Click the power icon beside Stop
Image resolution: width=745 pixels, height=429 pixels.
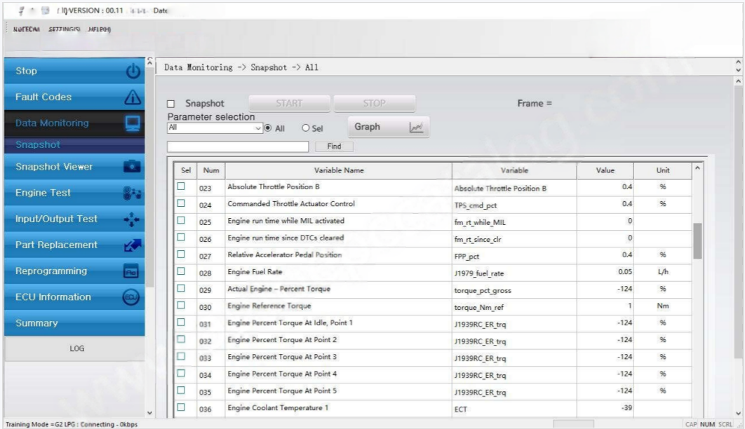(133, 71)
